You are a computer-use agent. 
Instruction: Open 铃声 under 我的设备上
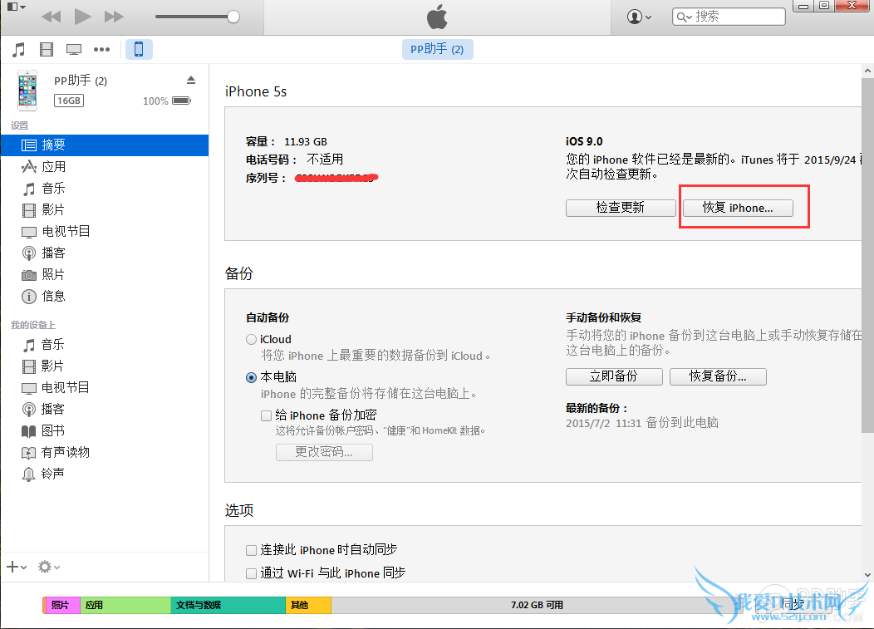point(105,474)
